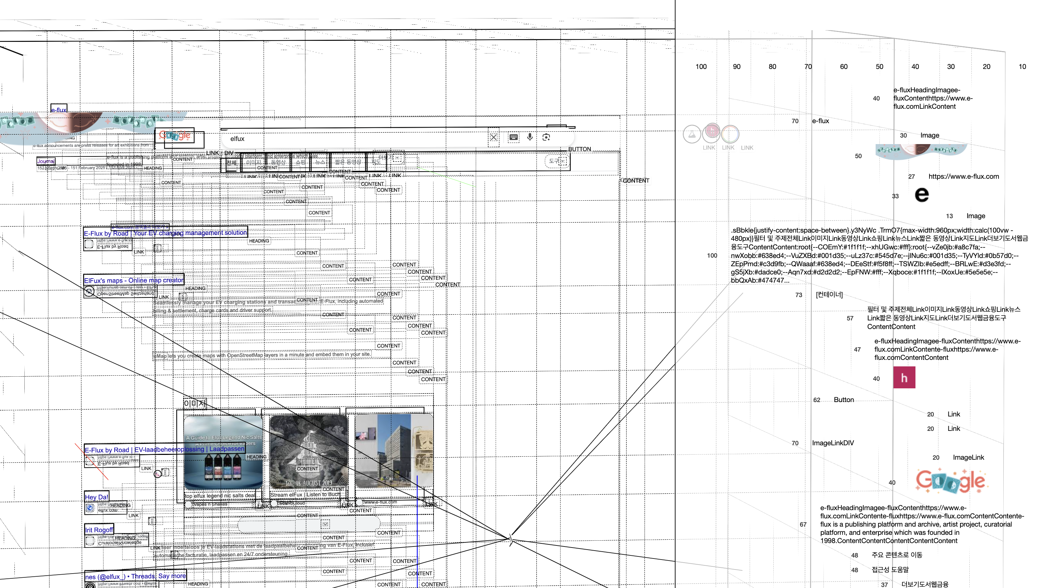Image resolution: width=1038 pixels, height=588 pixels.
Task: Switch to the 짧은 동영상 tab
Action: pyautogui.click(x=348, y=162)
